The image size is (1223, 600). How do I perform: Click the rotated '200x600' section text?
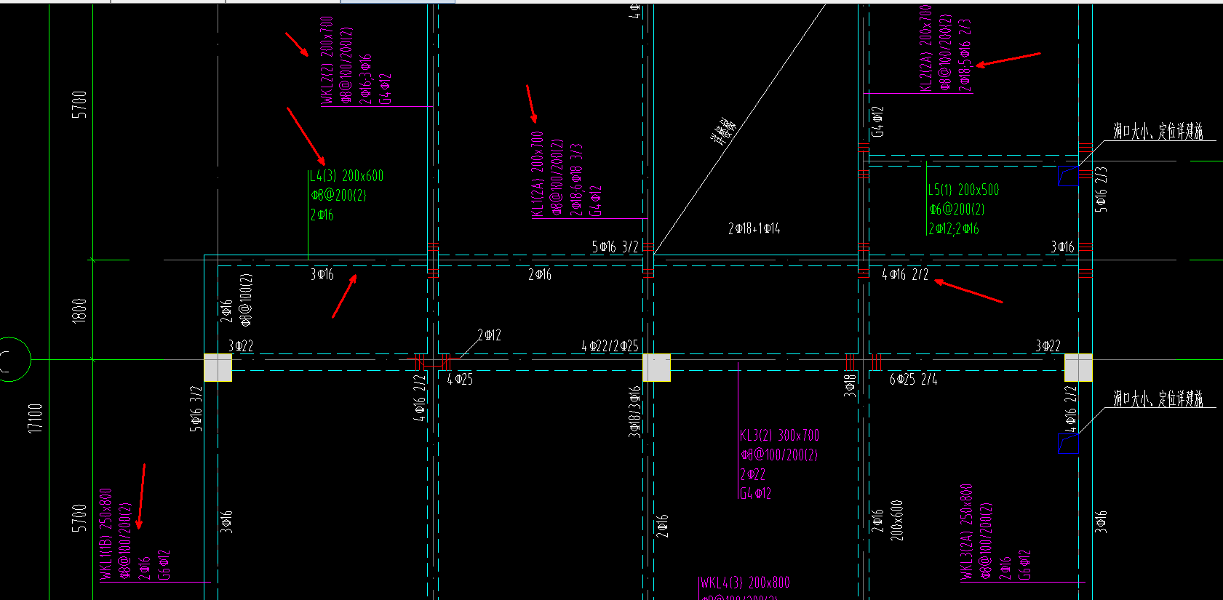(896, 520)
